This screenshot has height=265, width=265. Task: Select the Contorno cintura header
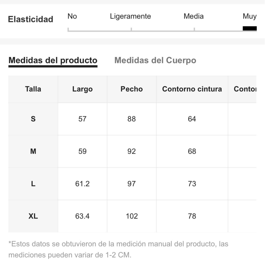(192, 89)
